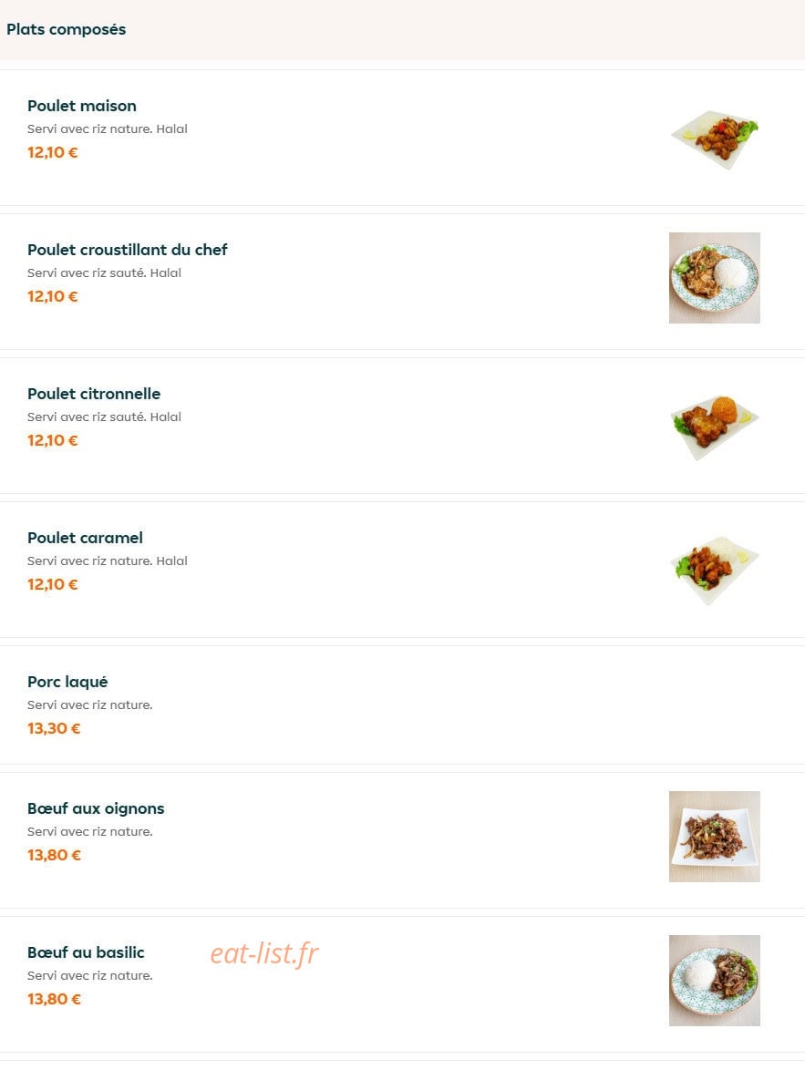Open the Poulet citronnelle dish photo
The image size is (805, 1080).
click(715, 427)
